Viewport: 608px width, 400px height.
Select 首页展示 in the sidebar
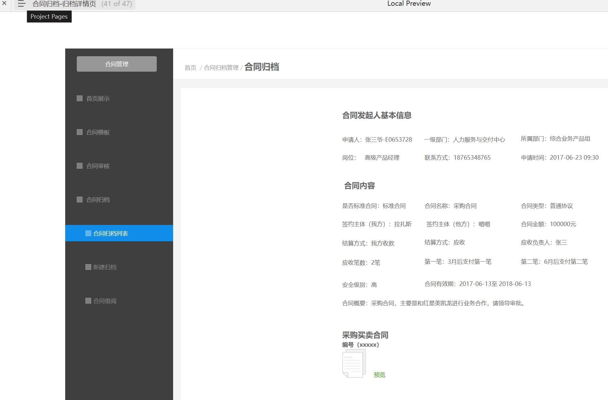98,99
